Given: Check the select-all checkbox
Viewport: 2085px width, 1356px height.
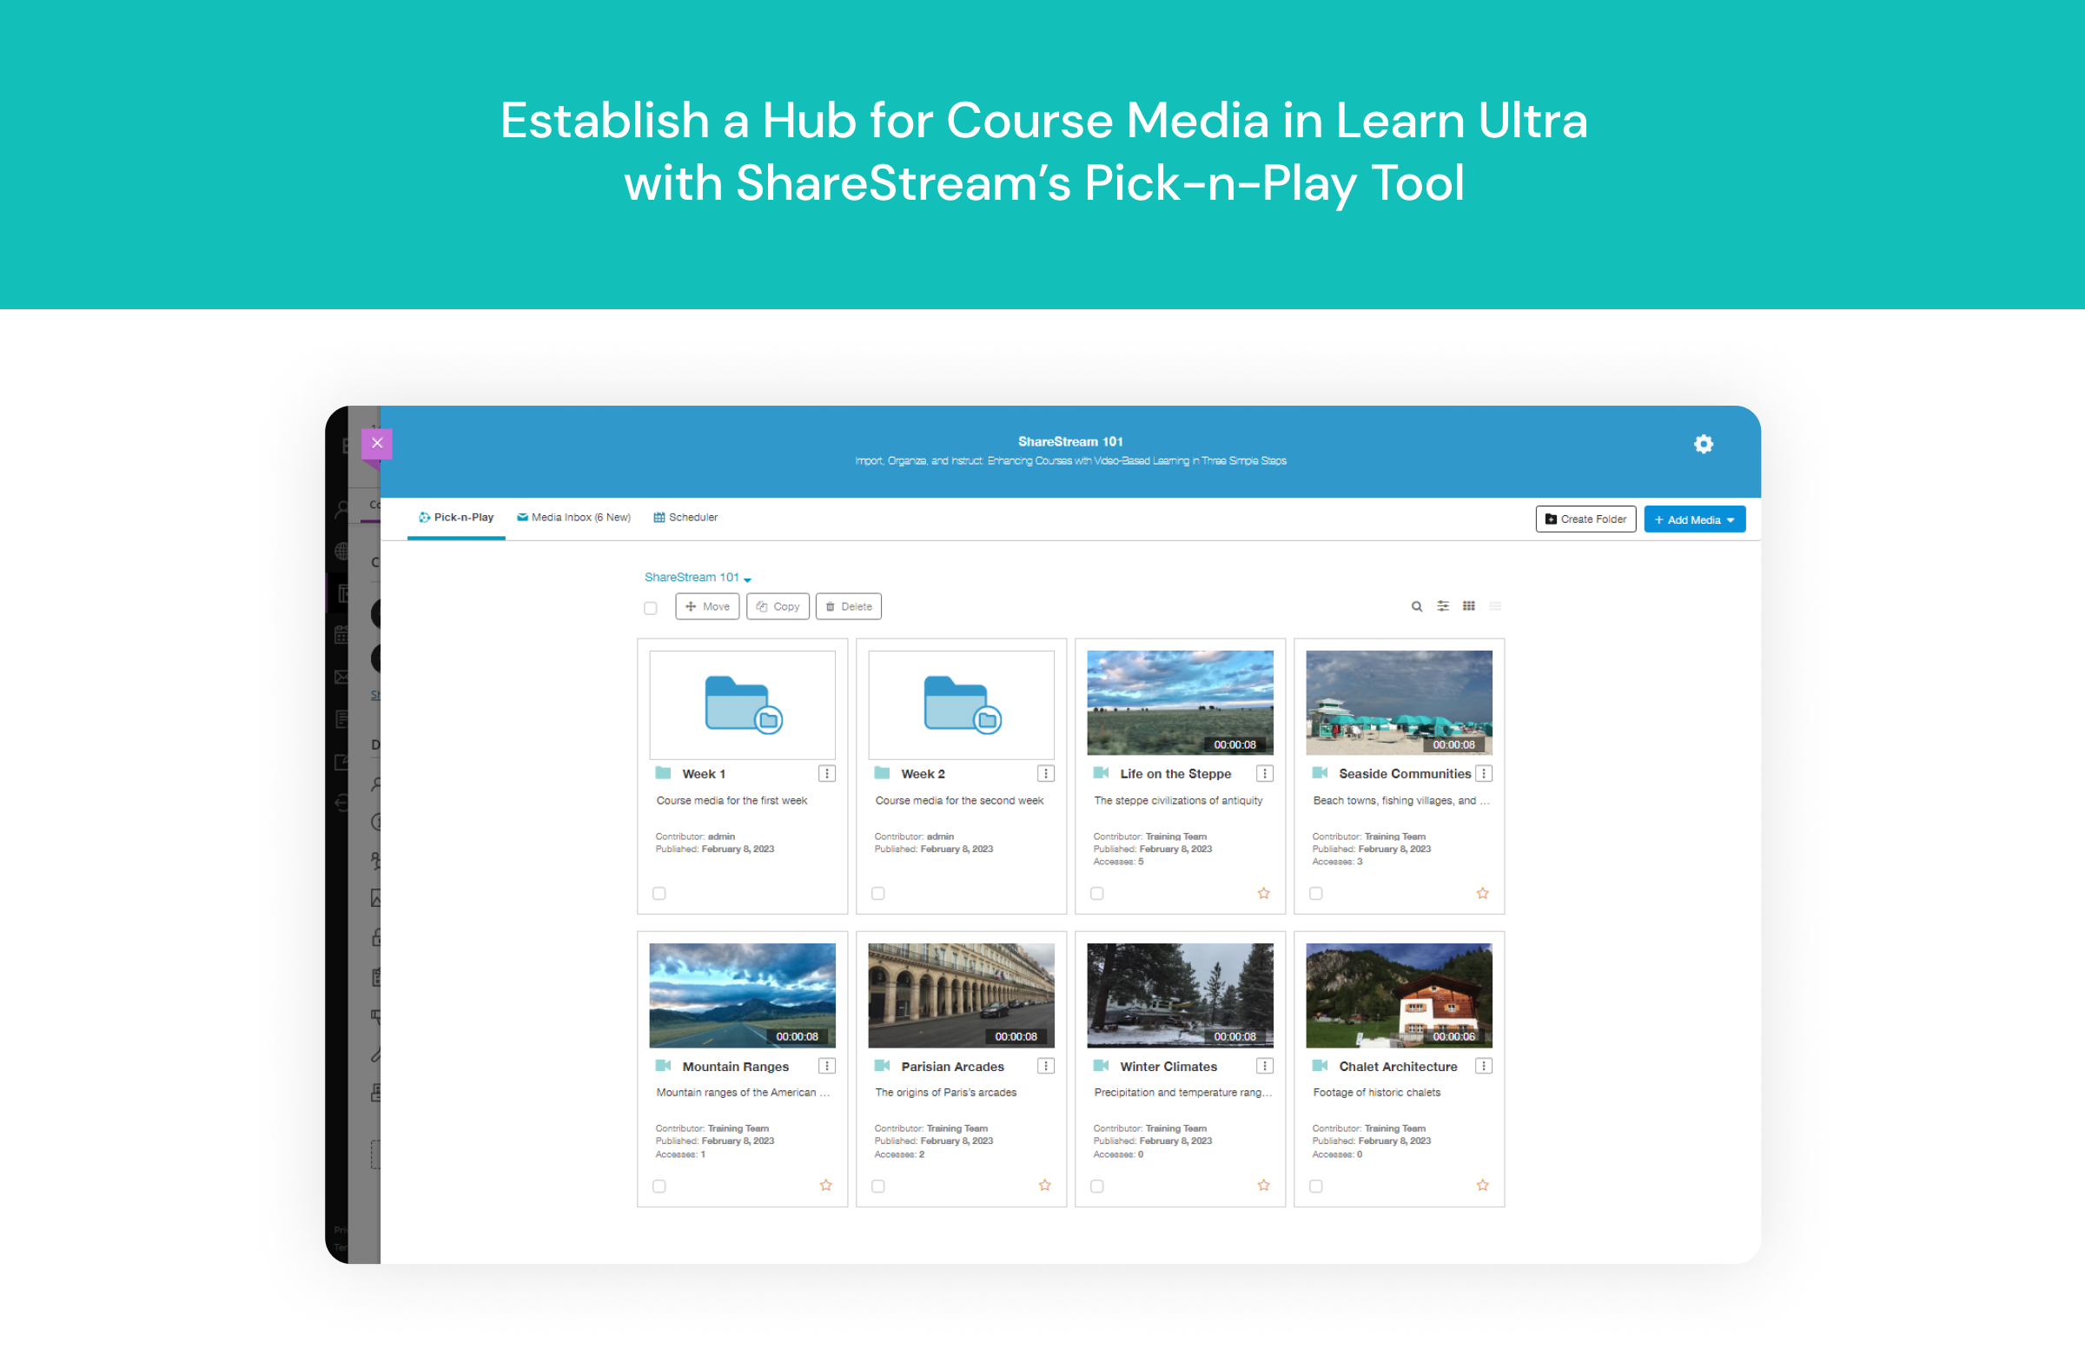Looking at the screenshot, I should [x=650, y=608].
